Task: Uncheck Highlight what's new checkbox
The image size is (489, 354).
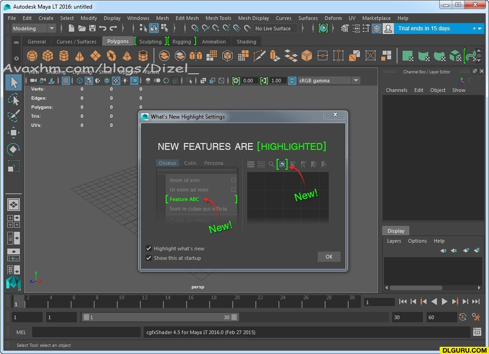Action: 149,249
